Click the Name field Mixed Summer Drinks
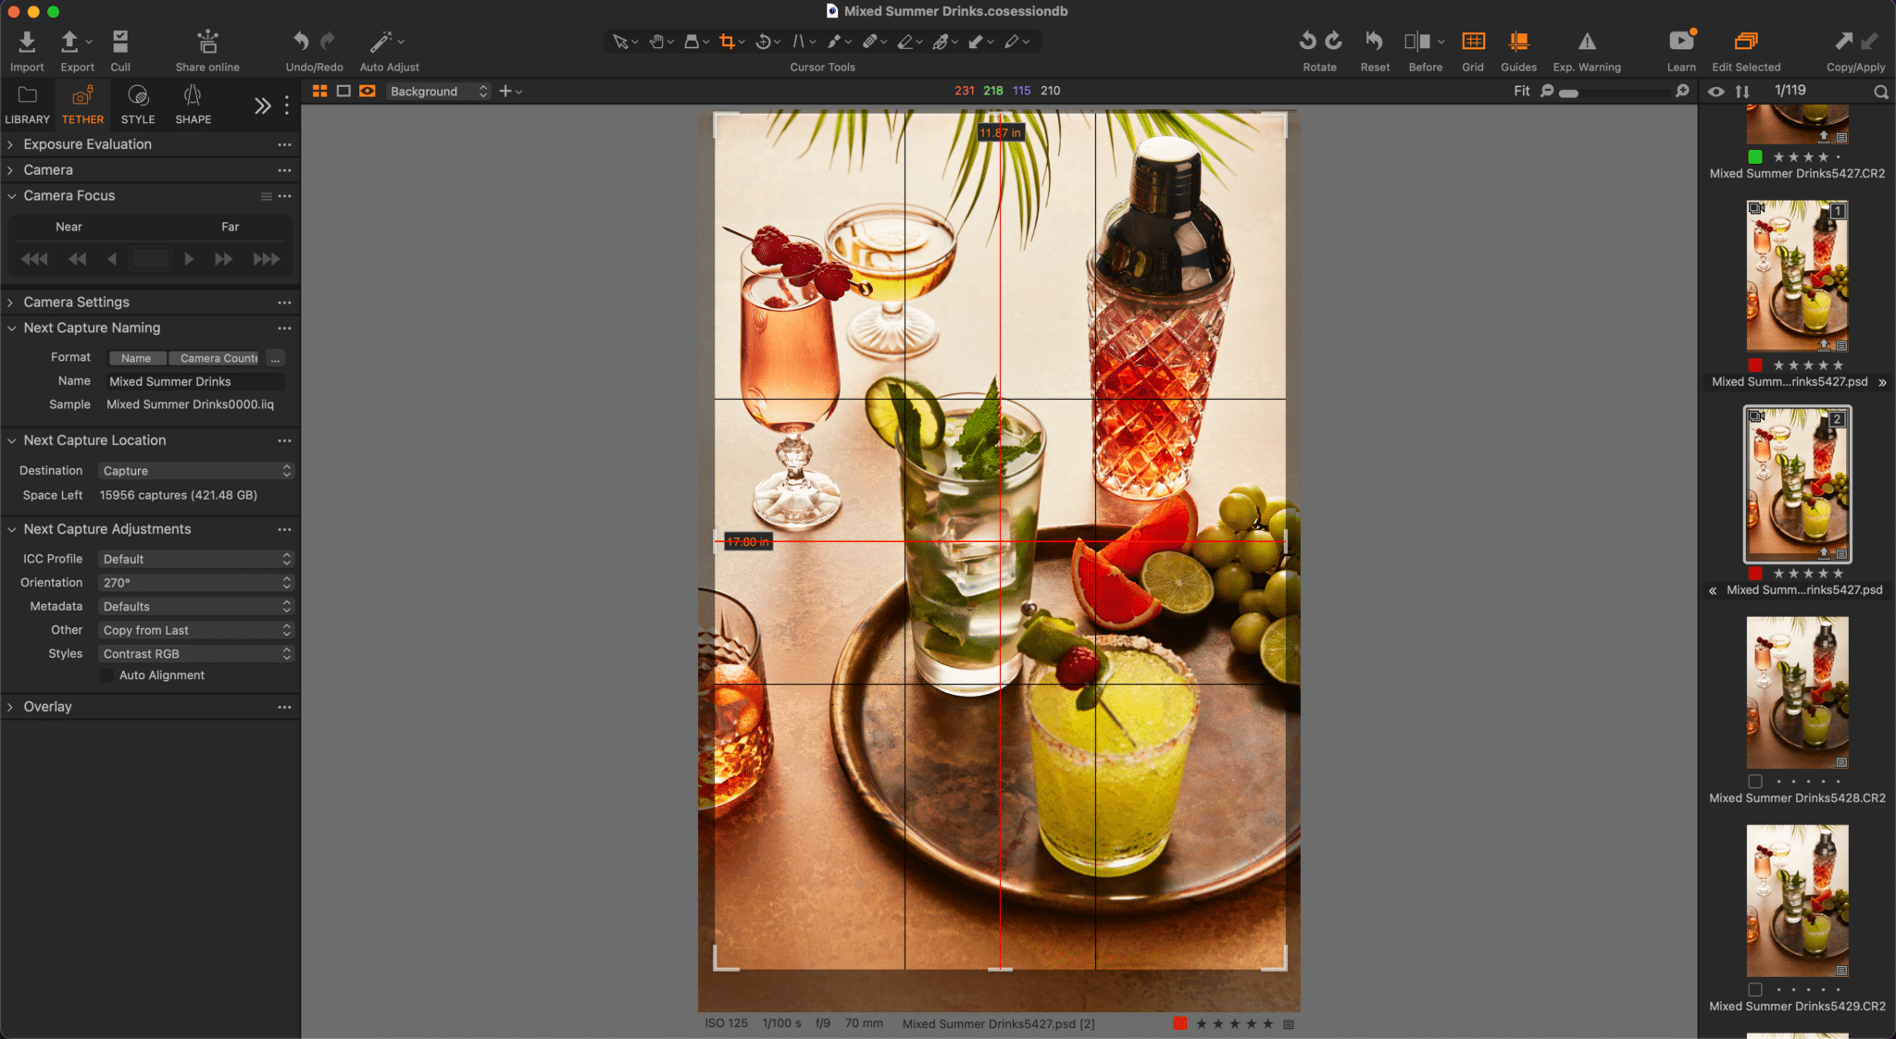This screenshot has height=1039, width=1896. coord(195,381)
